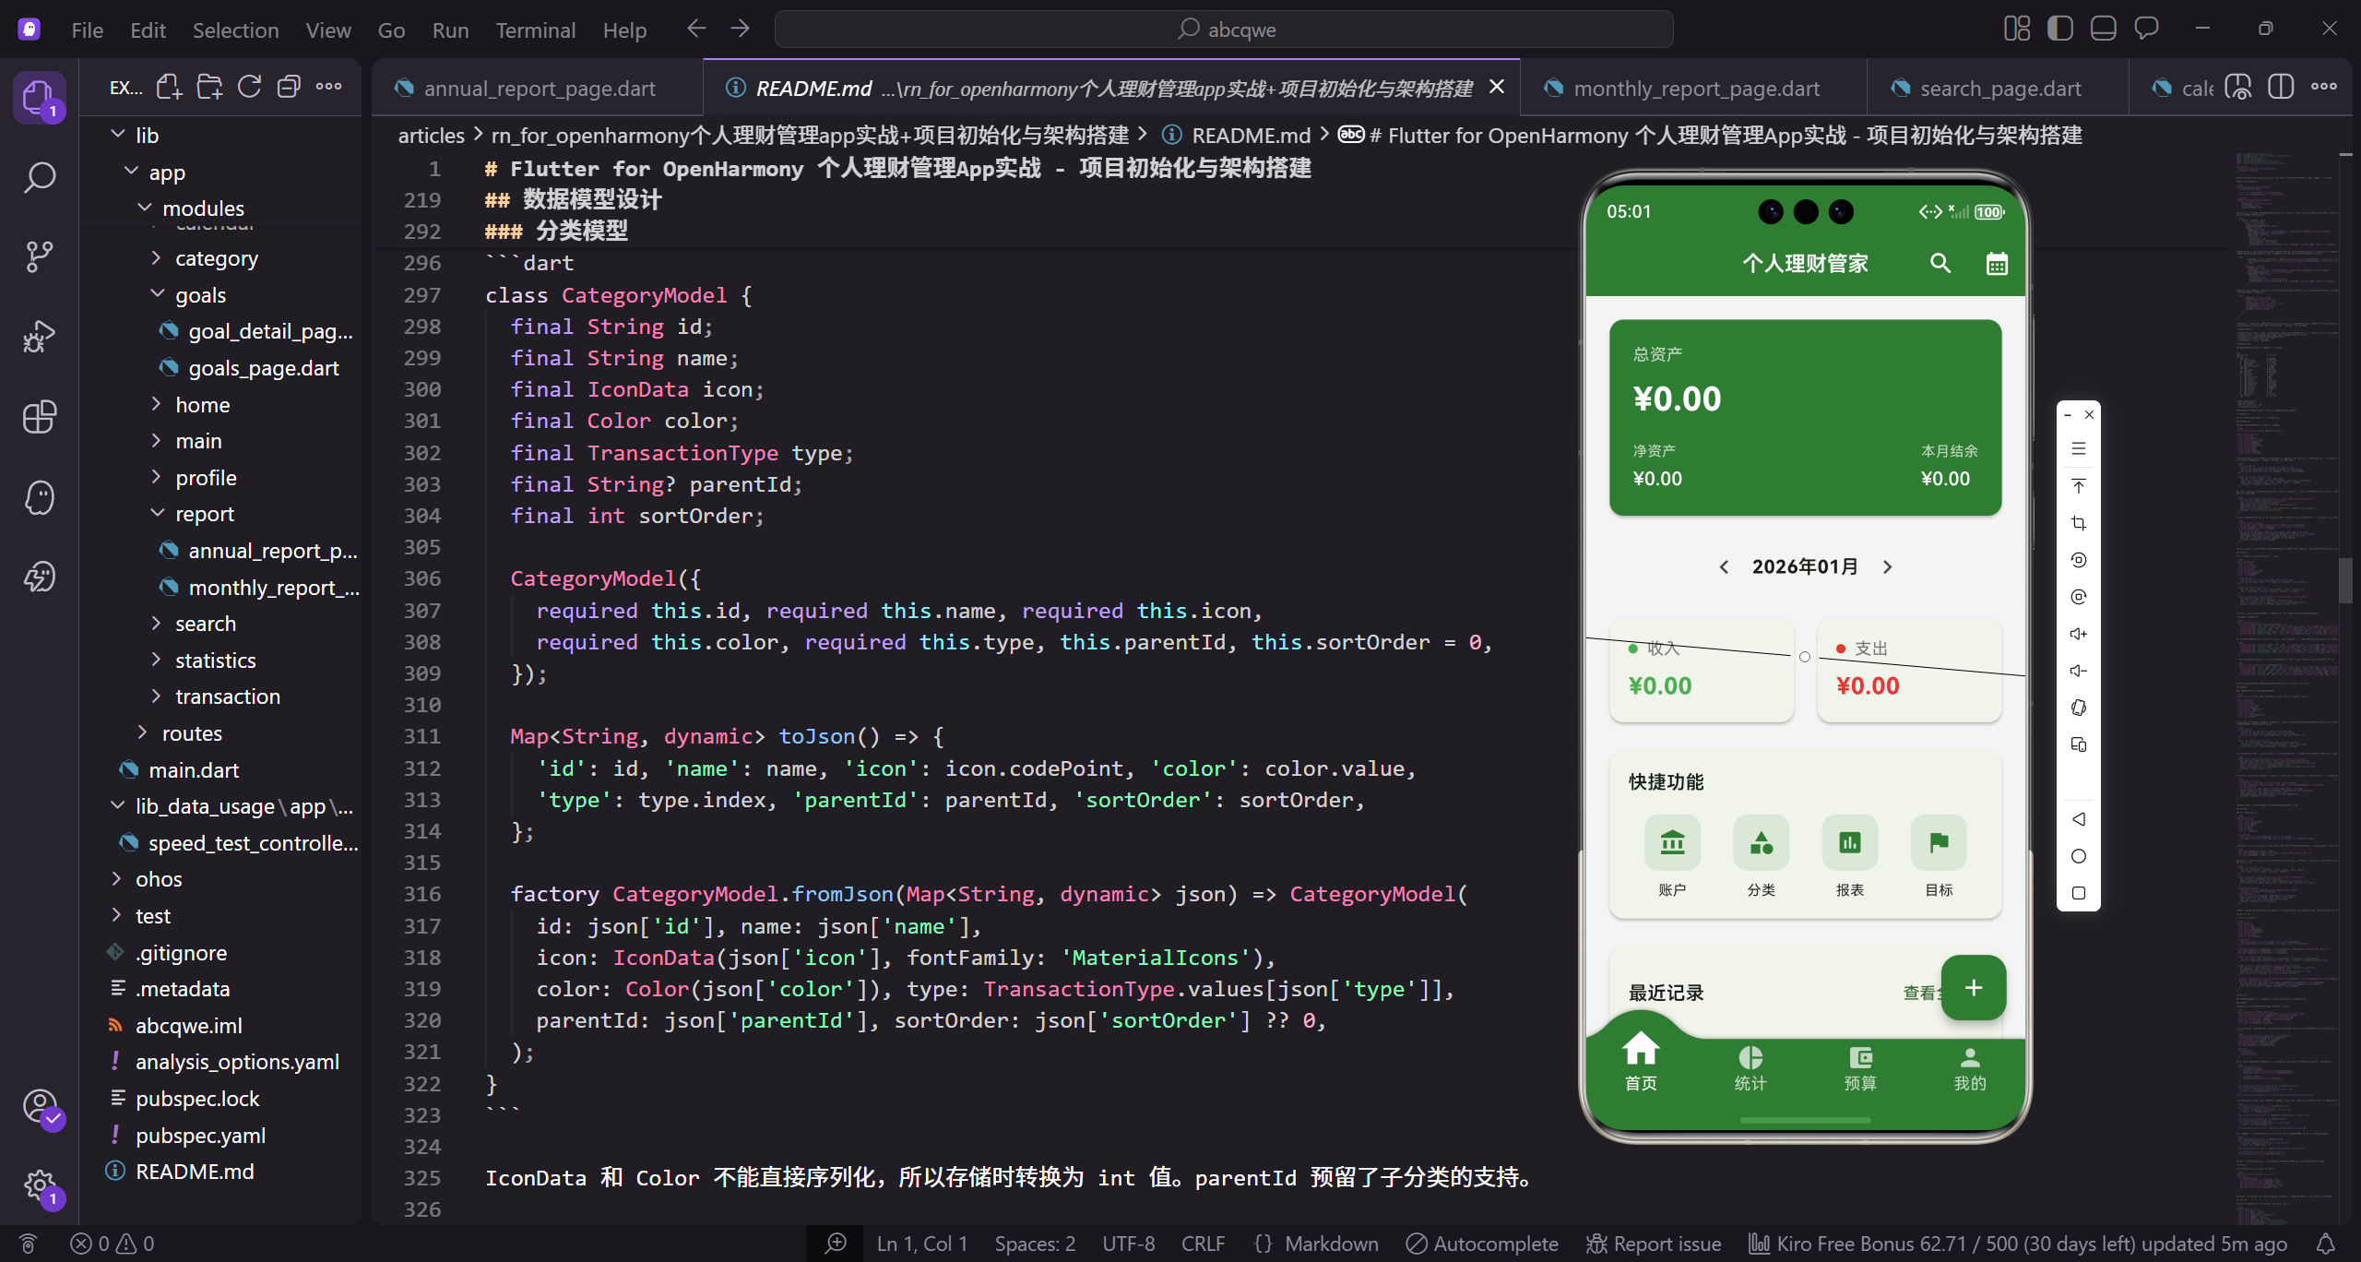Select the crop tool in the phone toolbar
The width and height of the screenshot is (2361, 1262).
point(2079,523)
